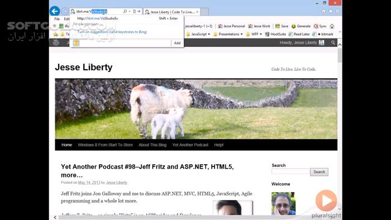
Task: Open the address bar dropdown arrow
Action: [130, 12]
